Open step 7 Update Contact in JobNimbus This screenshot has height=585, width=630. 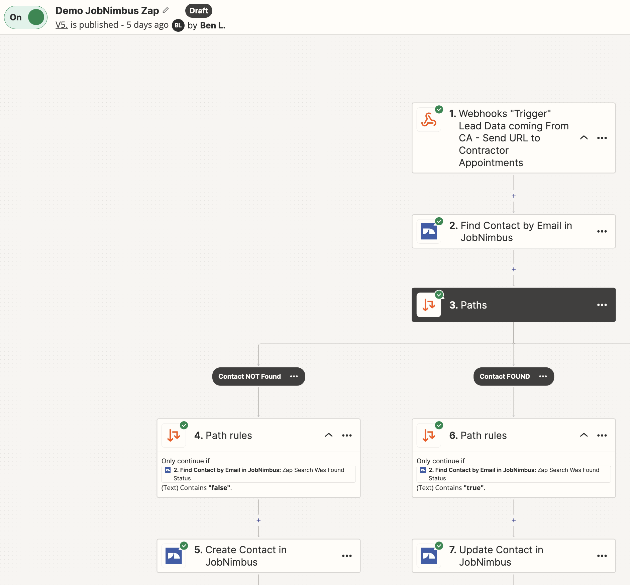514,556
